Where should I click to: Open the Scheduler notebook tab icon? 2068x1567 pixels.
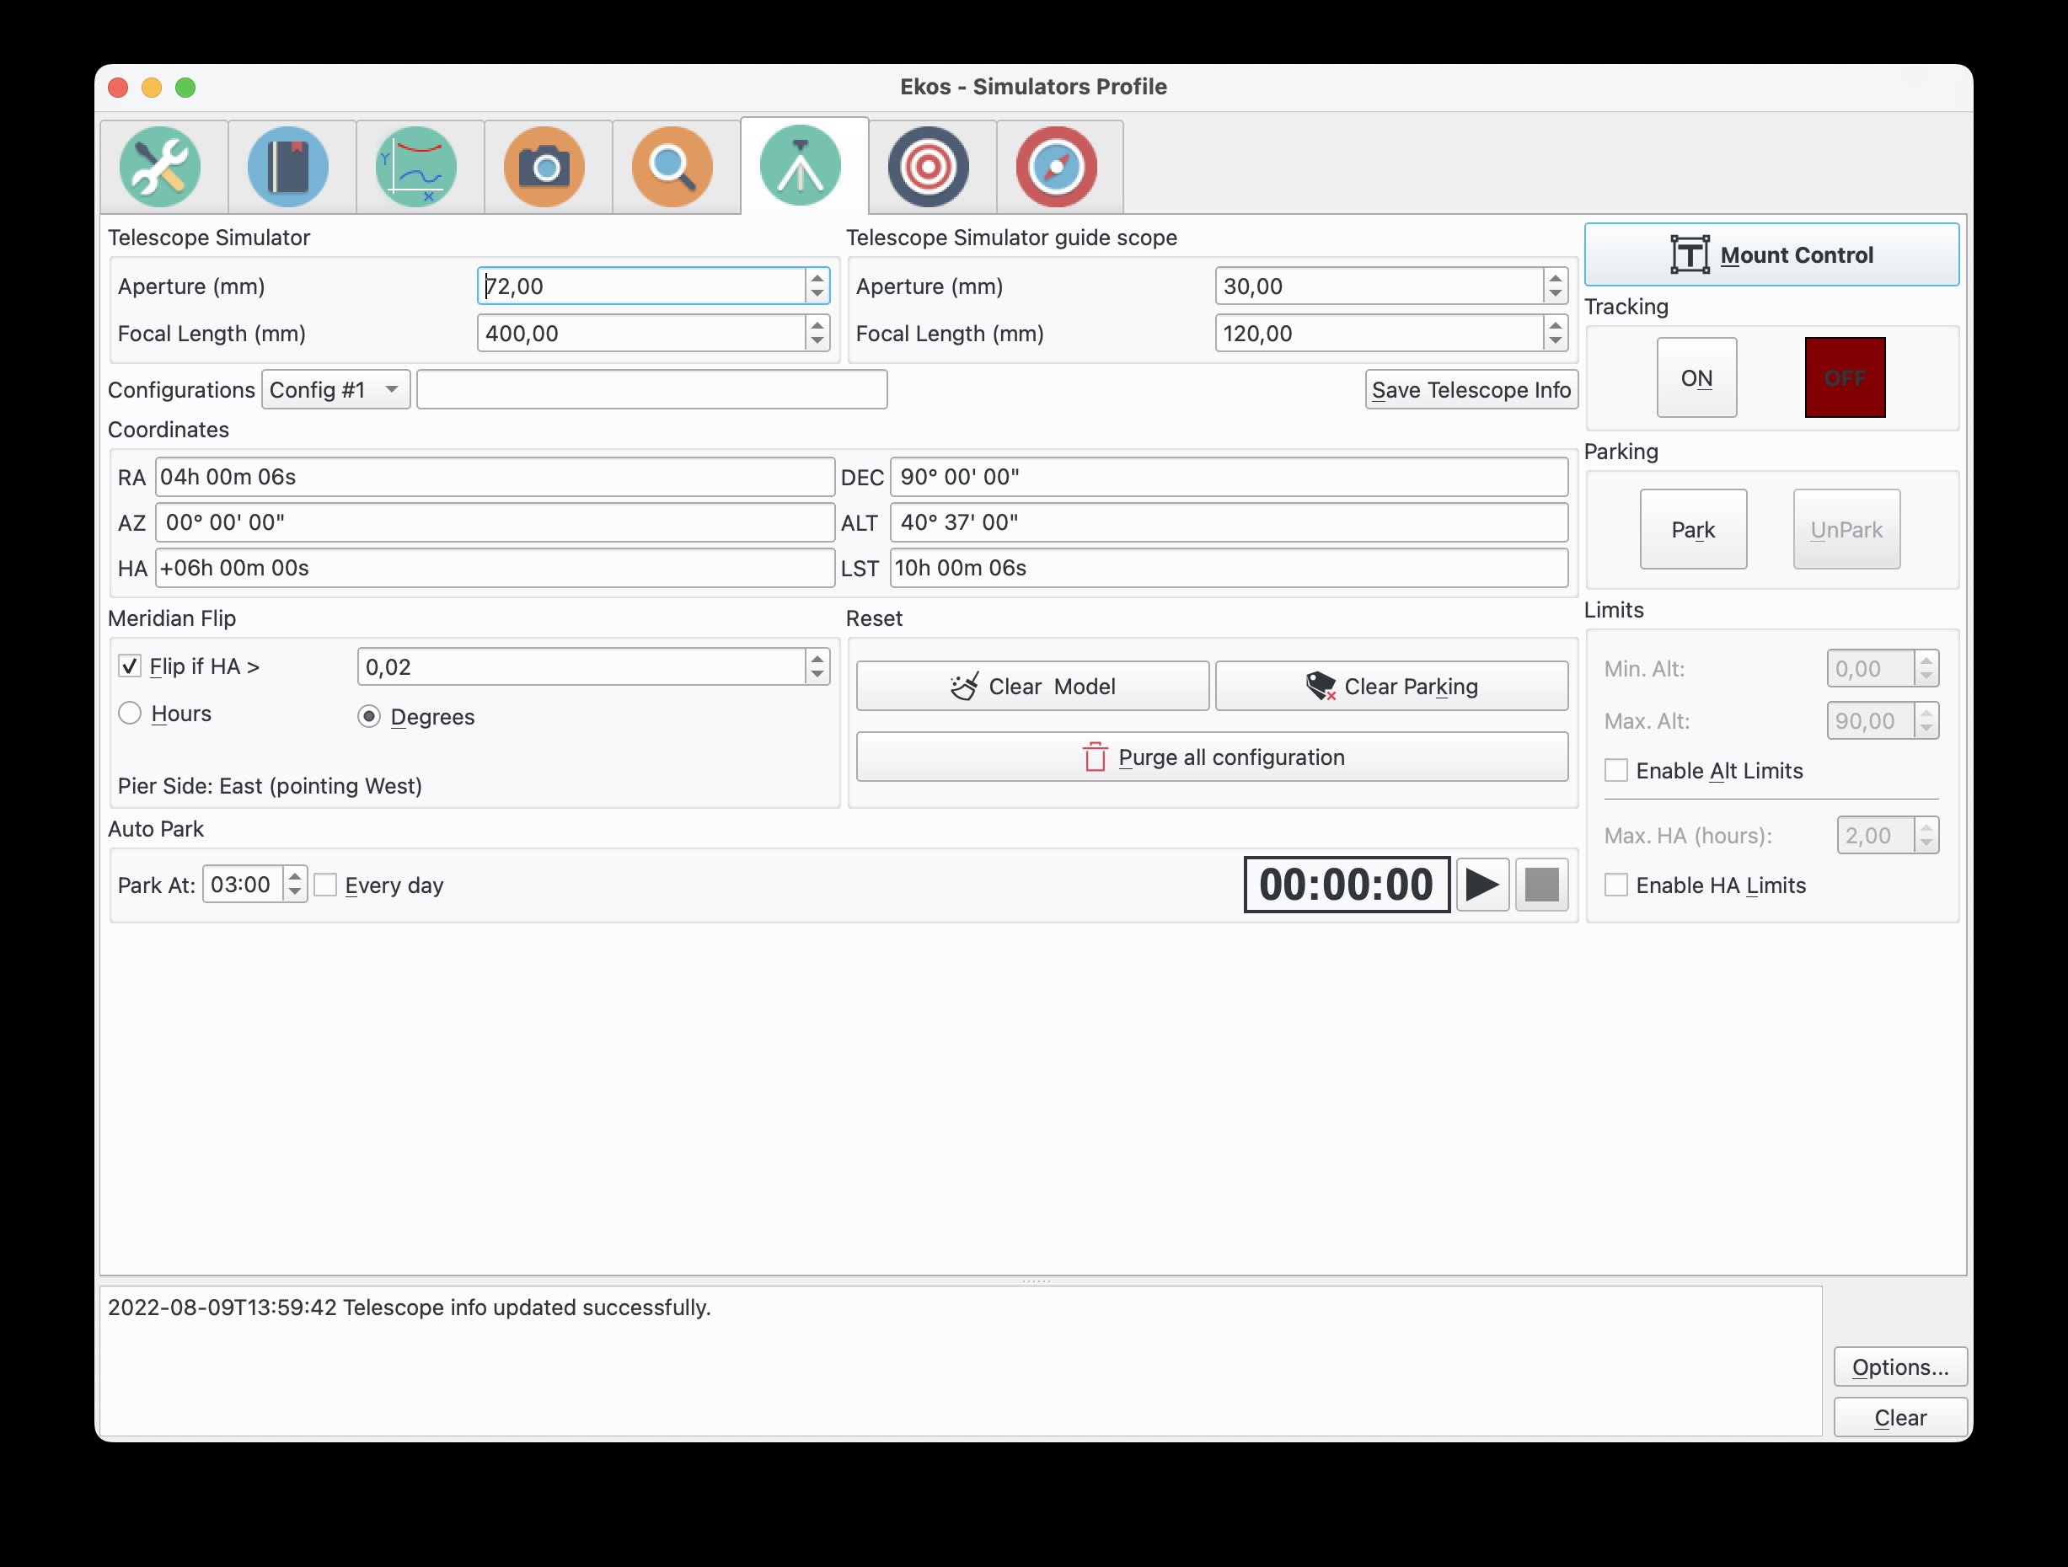288,166
